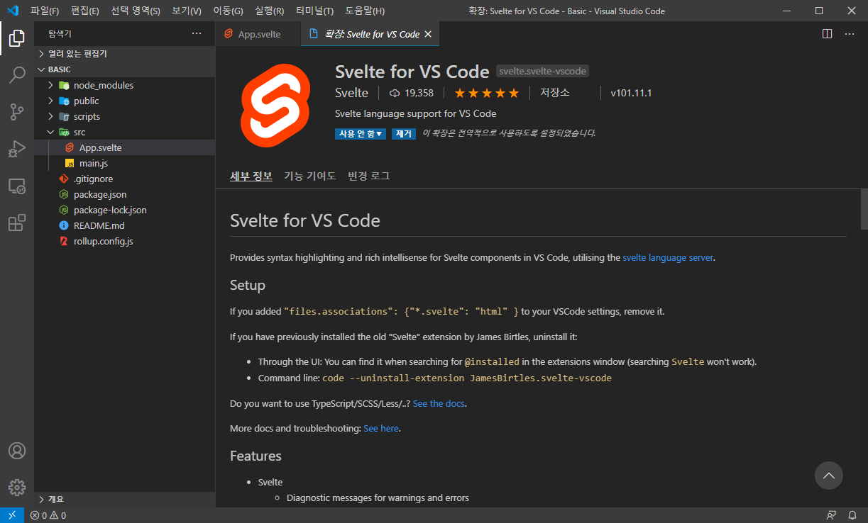This screenshot has width=868, height=523.
Task: Click the 19,358 download count
Action: (x=412, y=93)
